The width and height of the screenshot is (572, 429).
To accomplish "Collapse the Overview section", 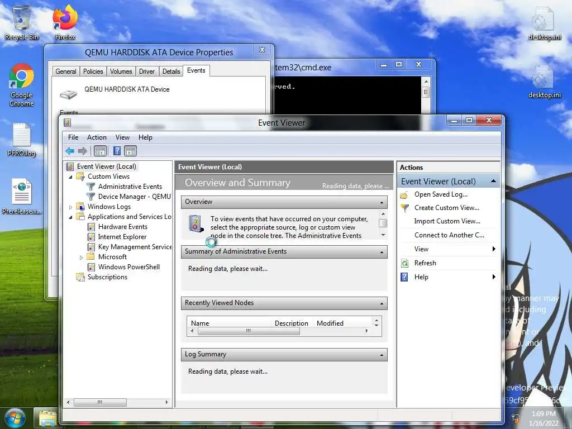I will click(x=382, y=202).
